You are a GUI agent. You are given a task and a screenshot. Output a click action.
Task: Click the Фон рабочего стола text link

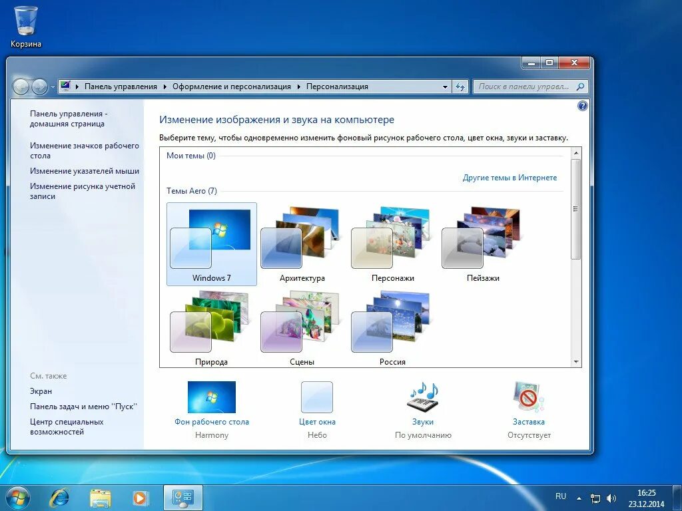click(x=212, y=421)
